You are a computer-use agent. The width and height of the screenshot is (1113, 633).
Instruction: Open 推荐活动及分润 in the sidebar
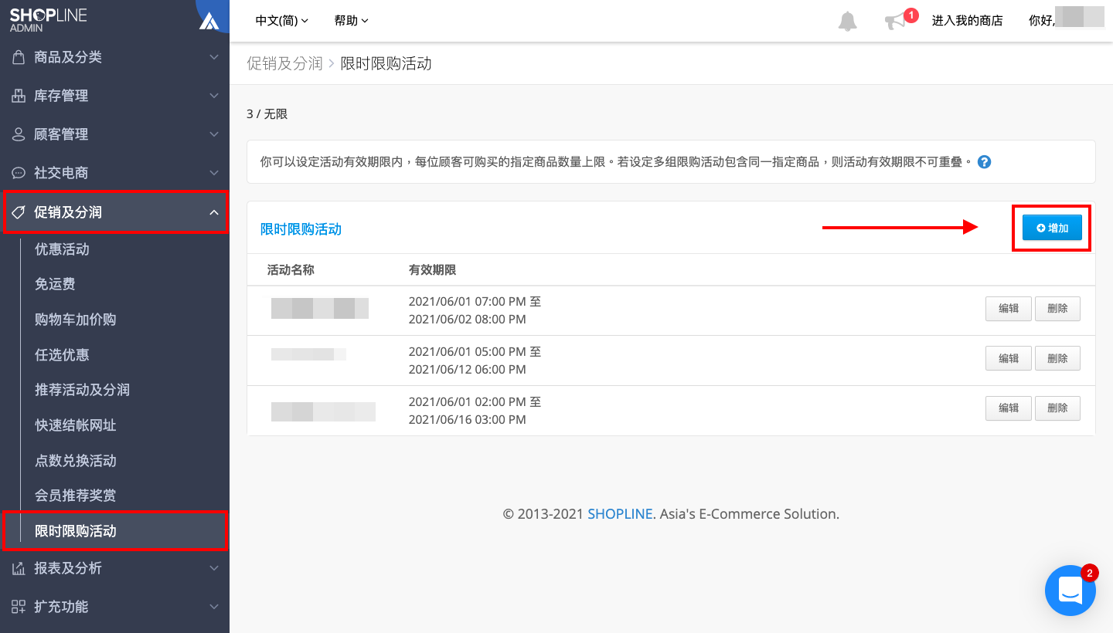coord(82,390)
